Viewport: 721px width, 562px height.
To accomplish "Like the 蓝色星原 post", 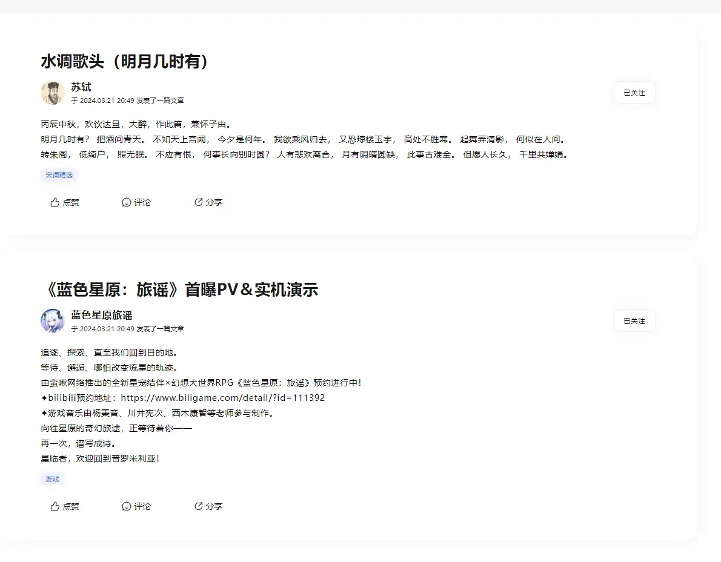I will pyautogui.click(x=65, y=506).
